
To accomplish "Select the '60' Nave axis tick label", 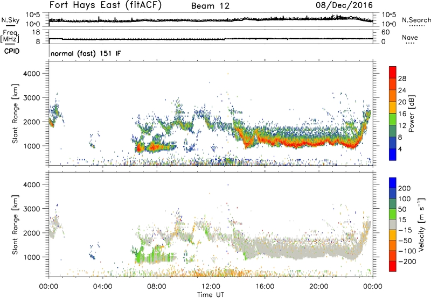I will coord(385,32).
